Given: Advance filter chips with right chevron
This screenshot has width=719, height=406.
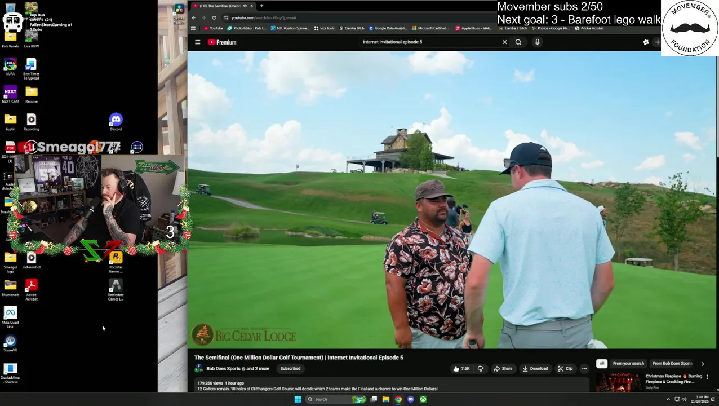Looking at the screenshot, I should pyautogui.click(x=702, y=364).
